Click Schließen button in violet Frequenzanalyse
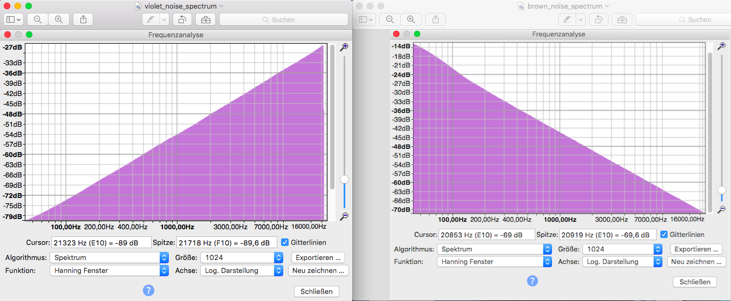 (x=317, y=291)
